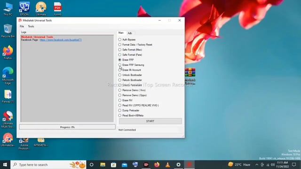Open the WinRAR archive on desktop

click(190, 76)
